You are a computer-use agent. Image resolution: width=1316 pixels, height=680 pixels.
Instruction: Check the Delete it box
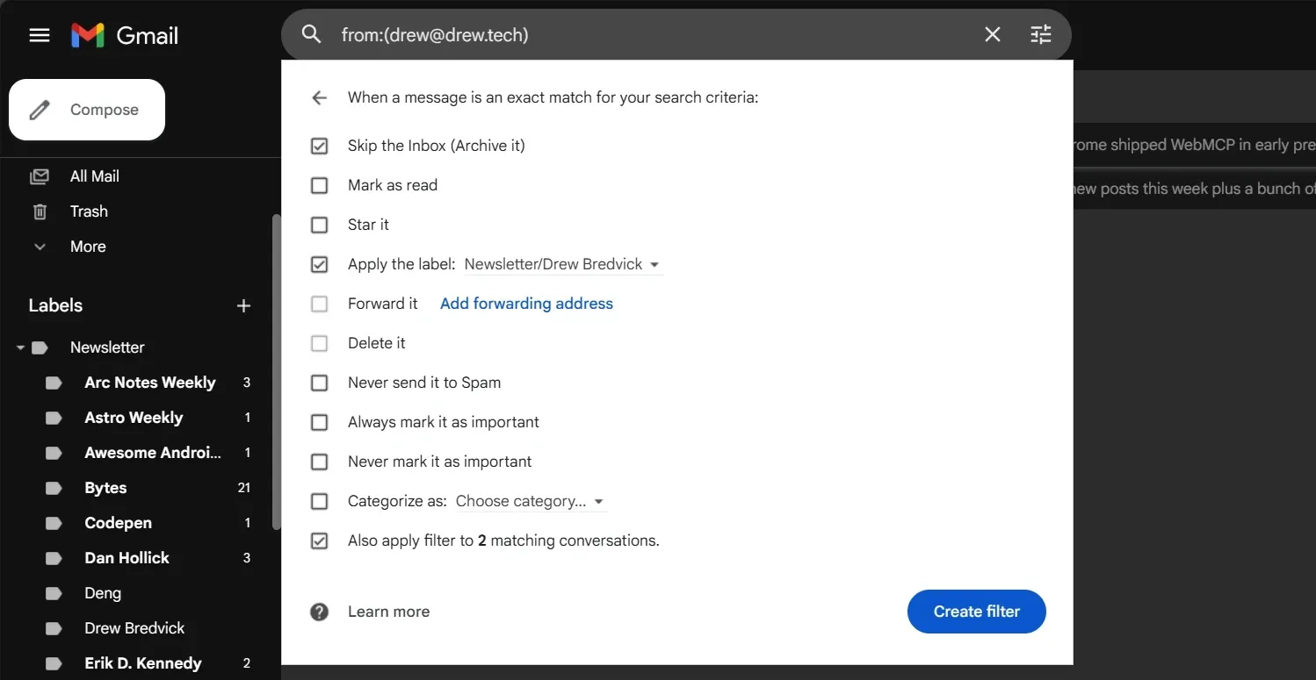click(319, 343)
